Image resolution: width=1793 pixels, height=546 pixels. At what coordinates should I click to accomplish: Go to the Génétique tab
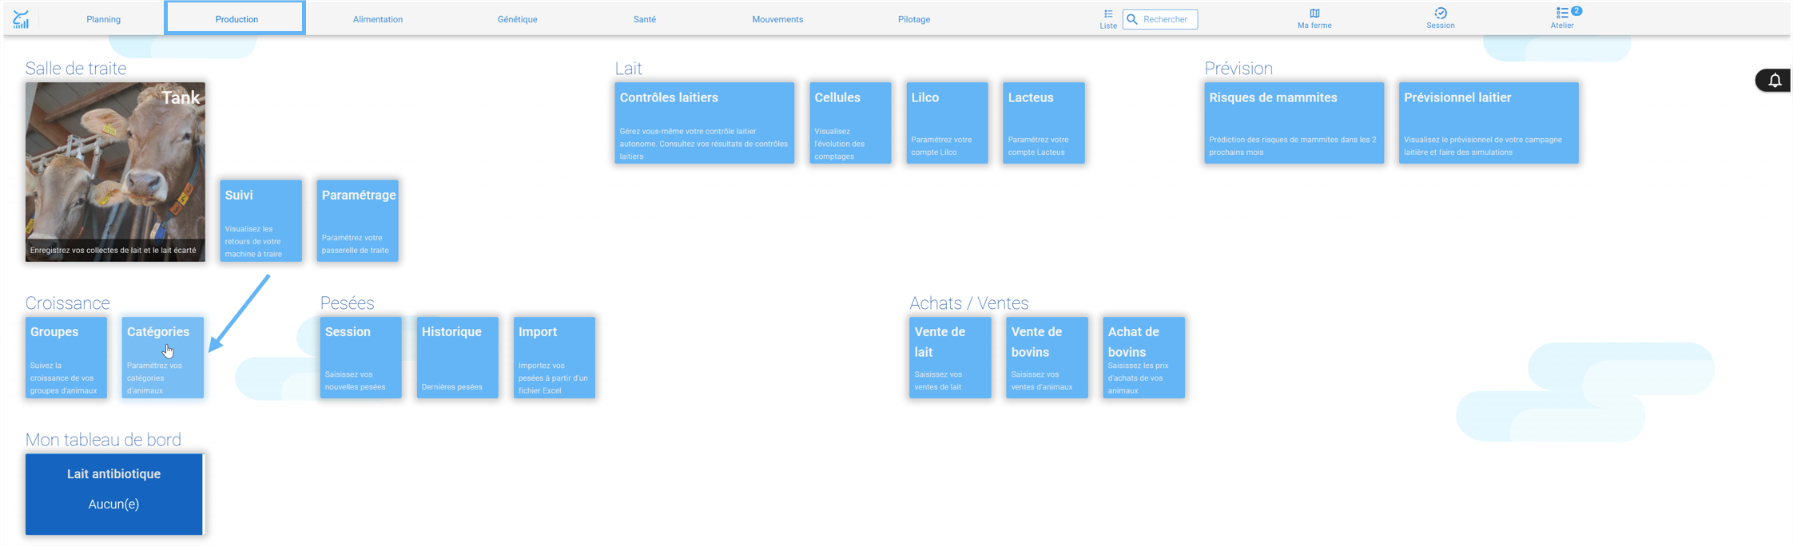(517, 19)
